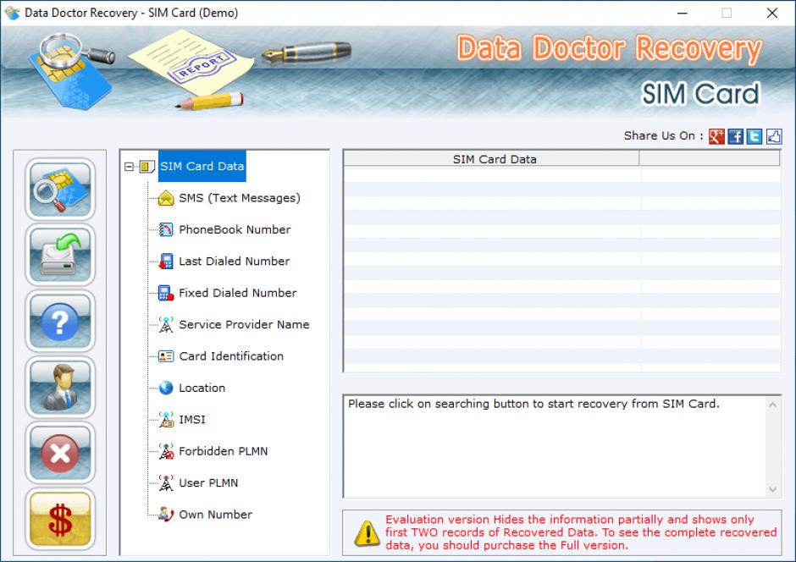
Task: Click the 'Please click on searching button' message
Action: click(x=533, y=404)
